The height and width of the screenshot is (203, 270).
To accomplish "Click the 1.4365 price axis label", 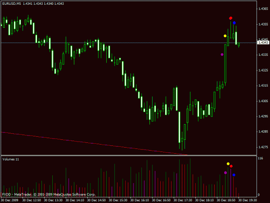I will pos(263,9).
